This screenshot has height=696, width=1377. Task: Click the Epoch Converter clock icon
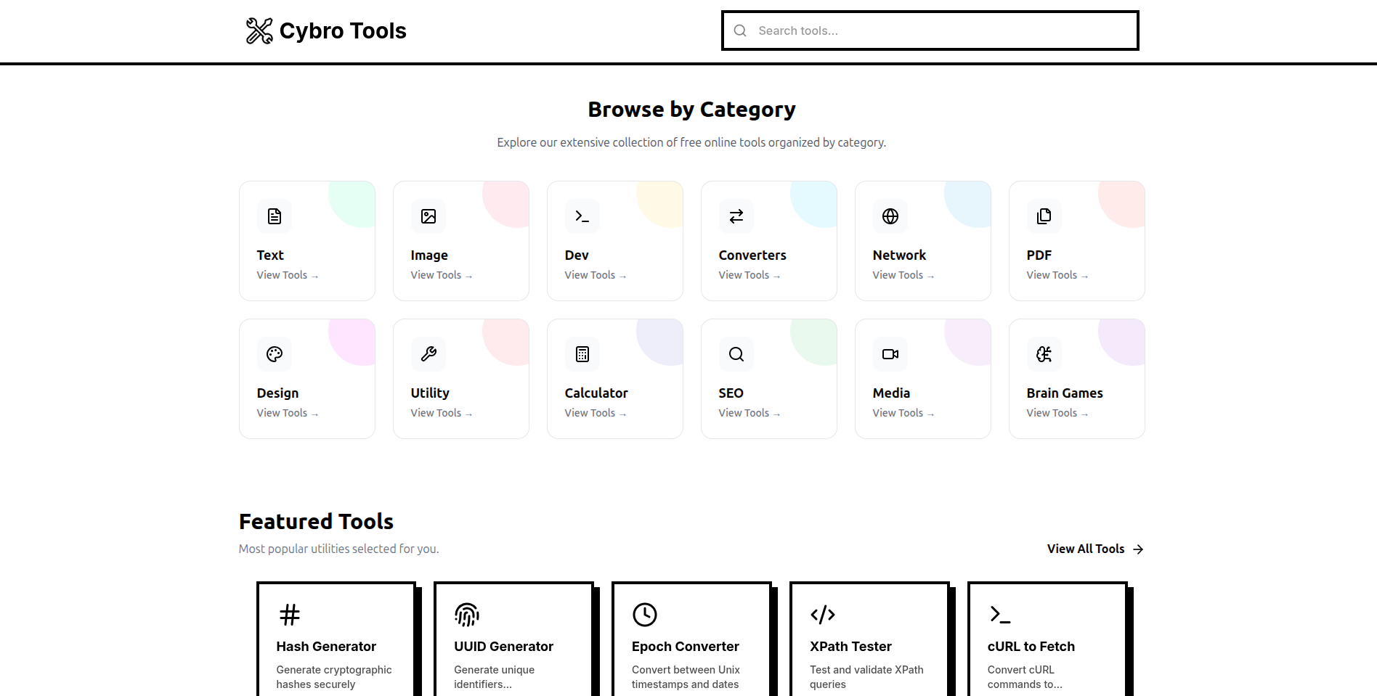coord(645,614)
